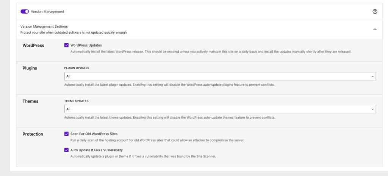Click the Scan For Old WordPress Sites label
The height and width of the screenshot is (176, 388).
(95, 134)
